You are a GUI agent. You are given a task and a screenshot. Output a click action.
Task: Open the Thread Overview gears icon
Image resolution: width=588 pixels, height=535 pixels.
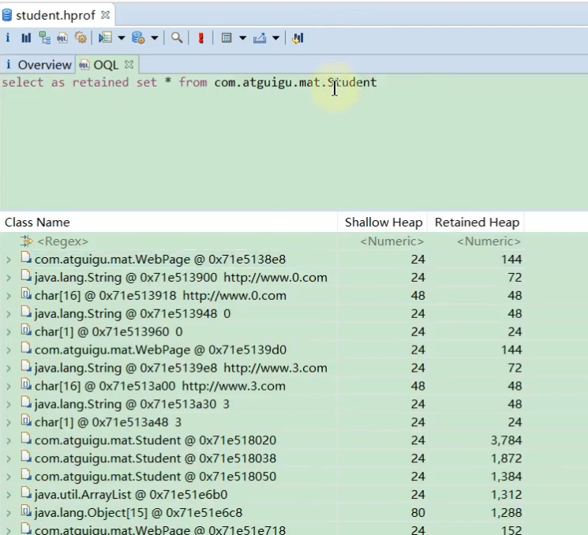coord(81,38)
